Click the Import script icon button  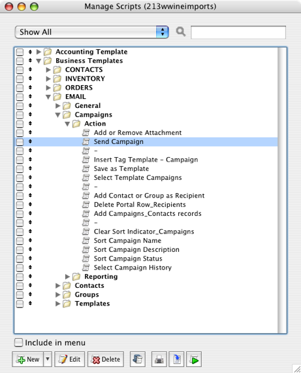pyautogui.click(x=176, y=359)
